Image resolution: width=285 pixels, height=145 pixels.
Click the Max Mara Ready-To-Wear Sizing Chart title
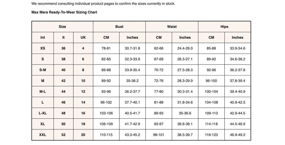[x=64, y=12]
